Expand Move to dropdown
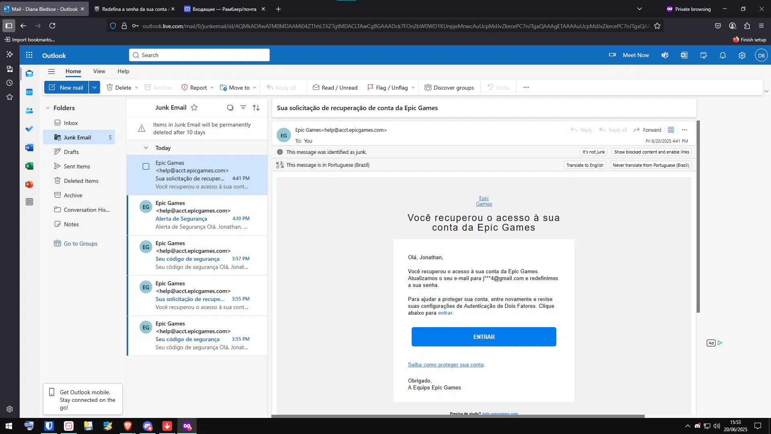The height and width of the screenshot is (434, 771). pyautogui.click(x=254, y=88)
